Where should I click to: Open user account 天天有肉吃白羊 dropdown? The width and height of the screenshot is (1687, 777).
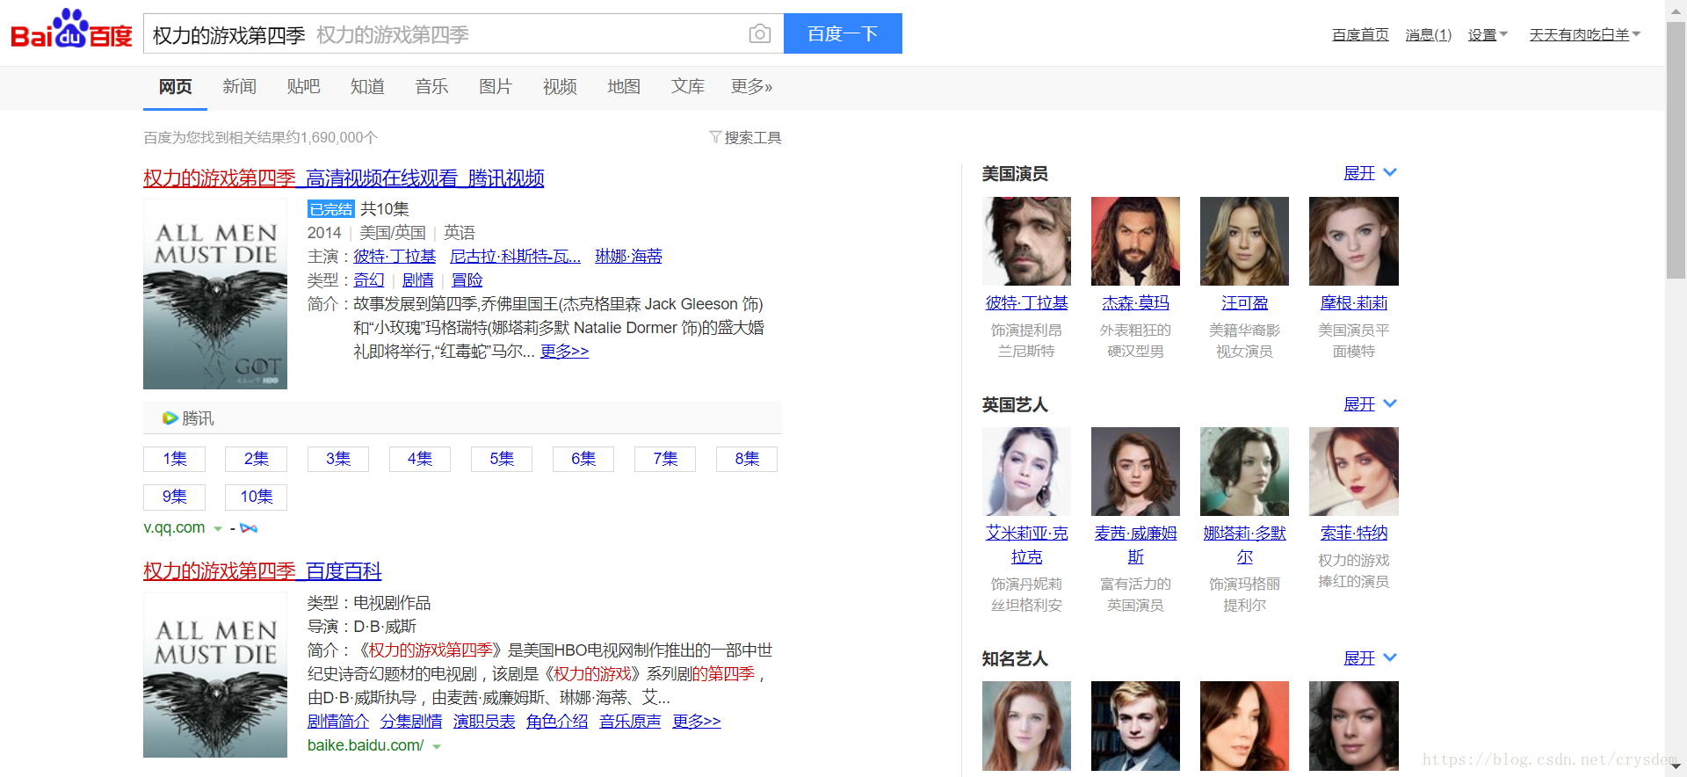pyautogui.click(x=1585, y=34)
